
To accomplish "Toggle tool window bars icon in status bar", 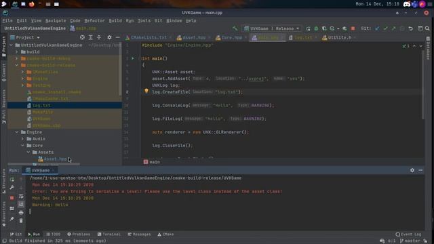I will [x=5, y=241].
